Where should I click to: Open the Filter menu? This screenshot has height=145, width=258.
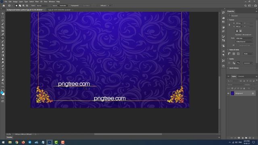point(37,2)
